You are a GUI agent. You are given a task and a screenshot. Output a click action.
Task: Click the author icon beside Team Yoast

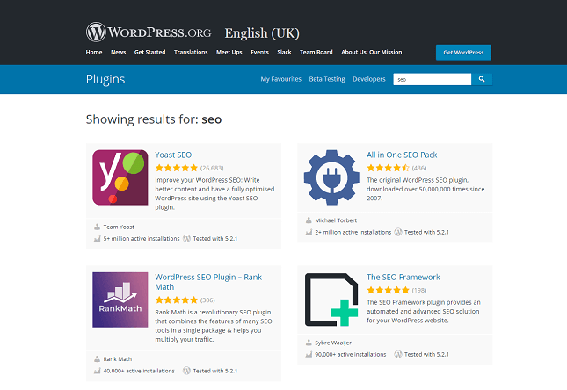point(97,227)
